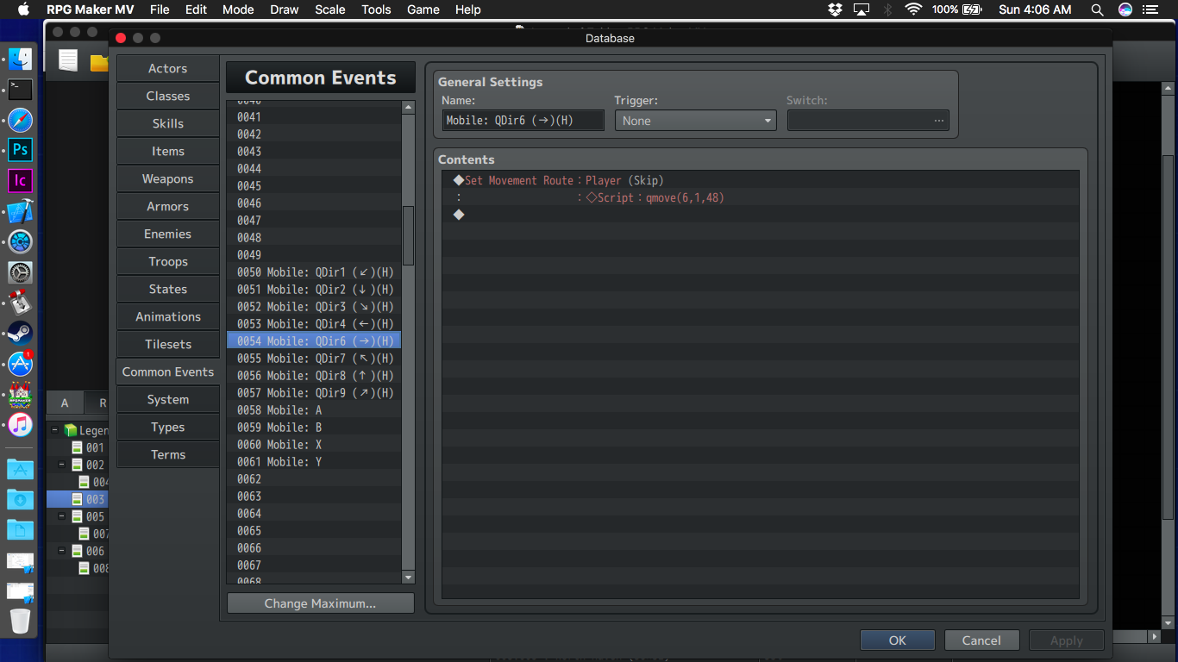Open Siri from the menu bar

click(x=1125, y=9)
